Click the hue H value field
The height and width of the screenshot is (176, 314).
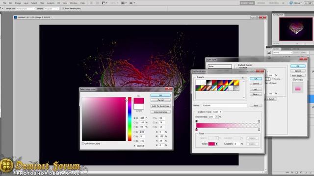(142, 118)
